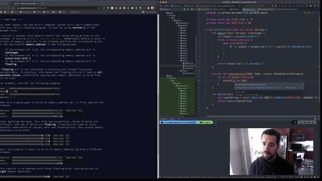Click the git main branch prompt segment
Screen dimensions: 322x181
(x=206, y=122)
